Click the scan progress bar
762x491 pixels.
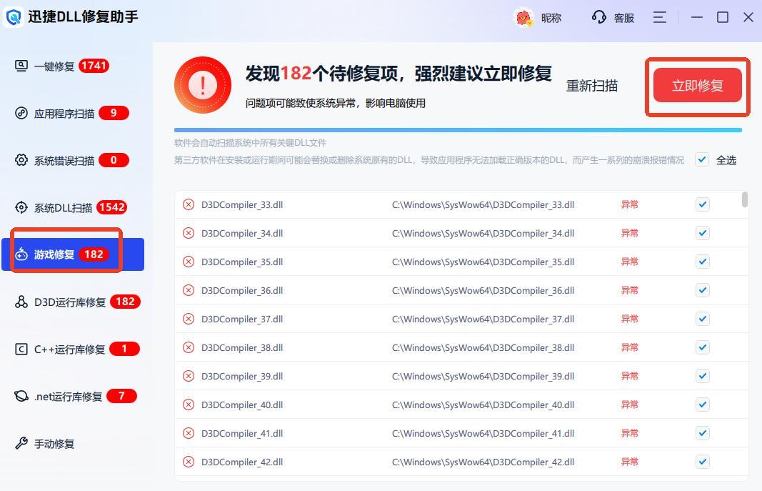(457, 130)
